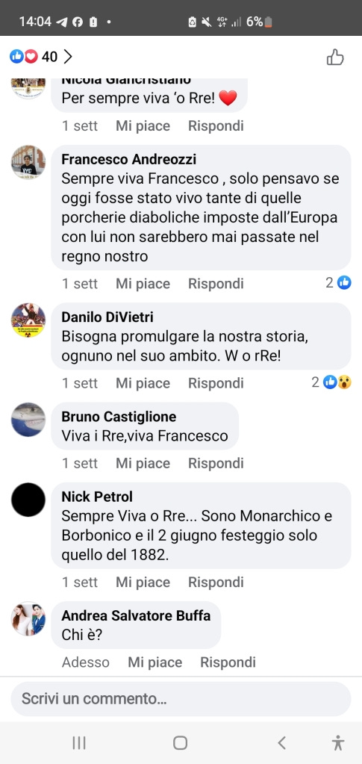View like and wow reactions on Danilo DiVietri's comment
Image resolution: width=362 pixels, height=764 pixels.
click(331, 382)
